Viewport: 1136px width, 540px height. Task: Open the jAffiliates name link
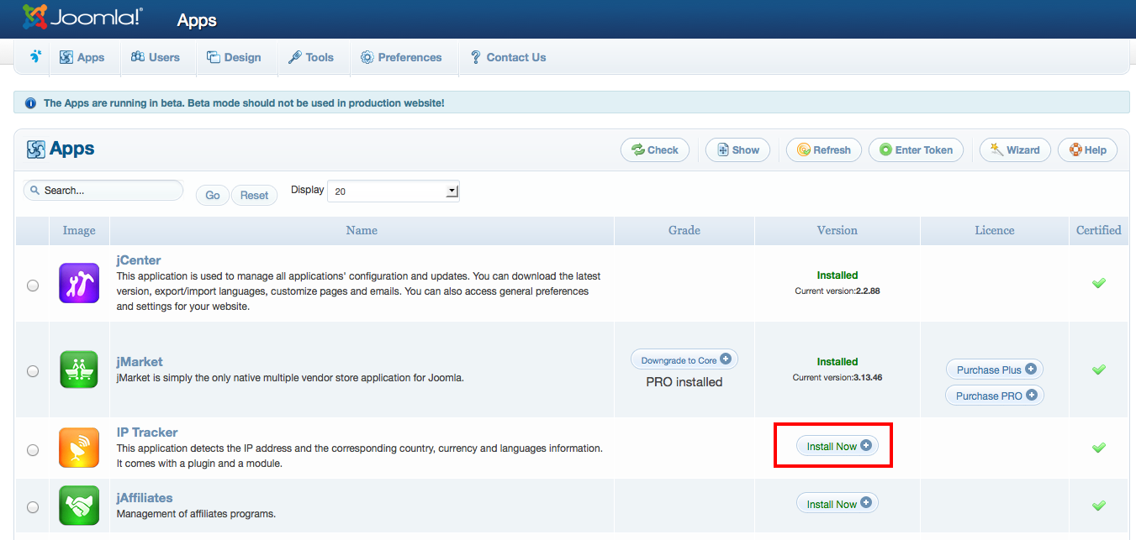tap(145, 498)
